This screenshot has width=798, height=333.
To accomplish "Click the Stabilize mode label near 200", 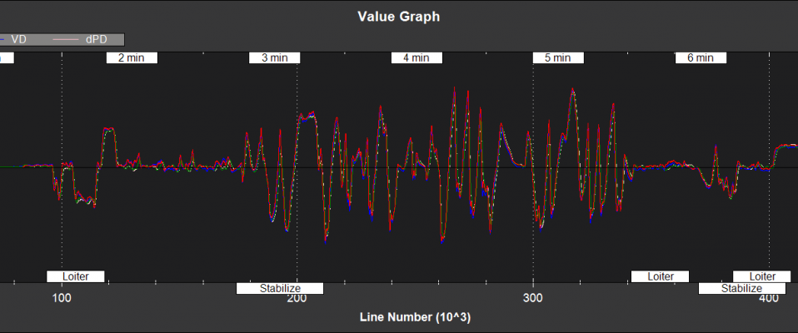I will coord(280,289).
